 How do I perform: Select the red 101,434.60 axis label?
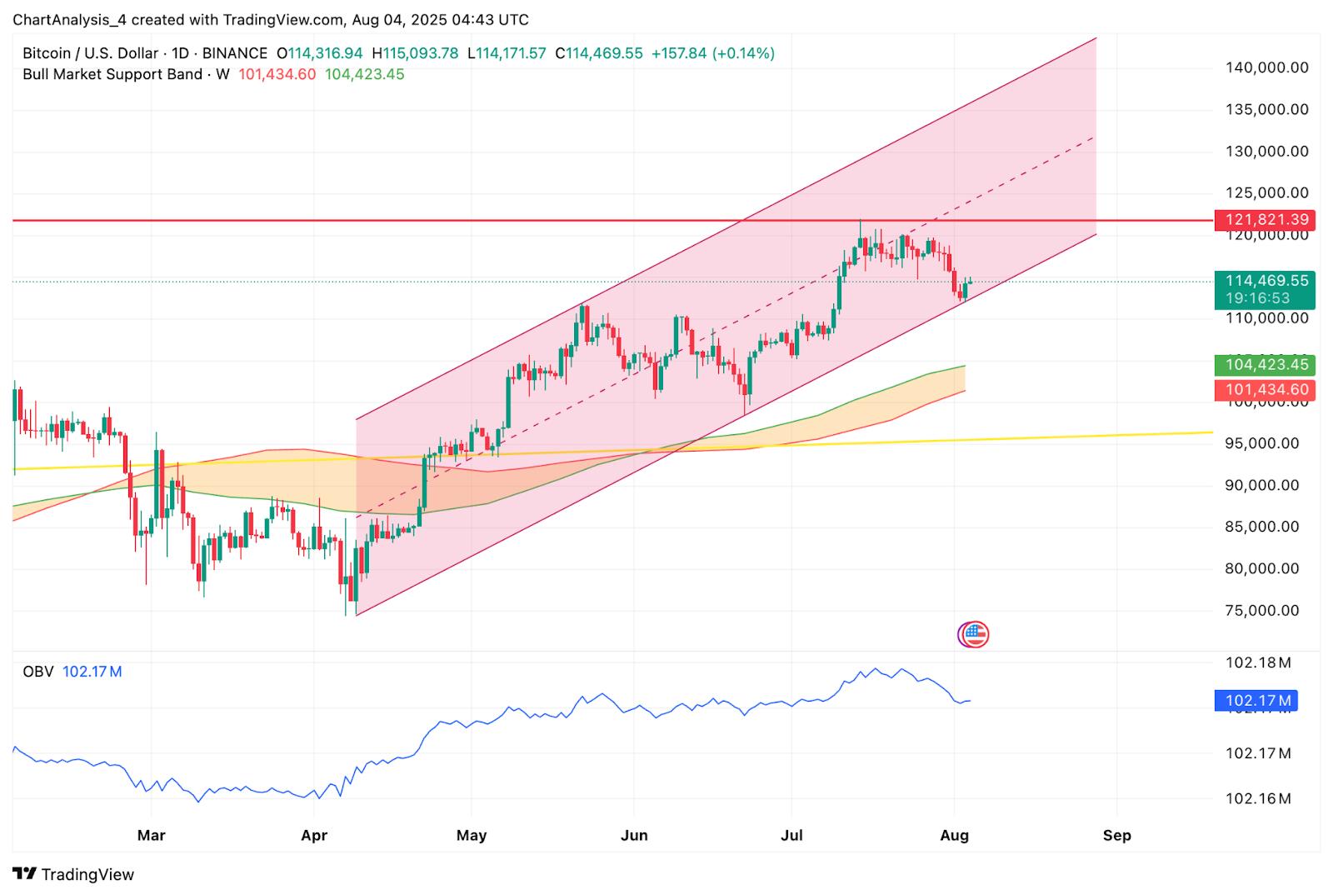tap(1265, 390)
